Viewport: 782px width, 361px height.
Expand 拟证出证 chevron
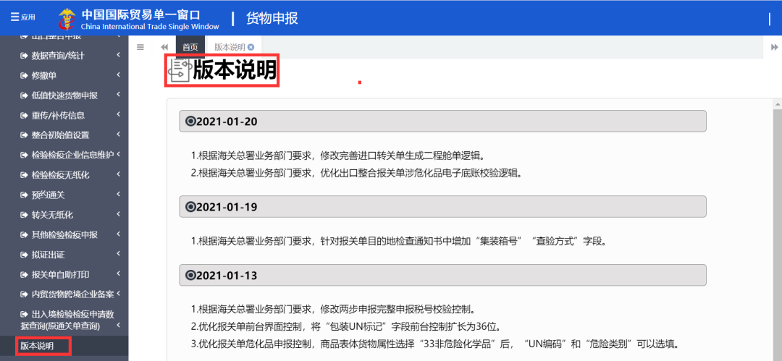(118, 254)
